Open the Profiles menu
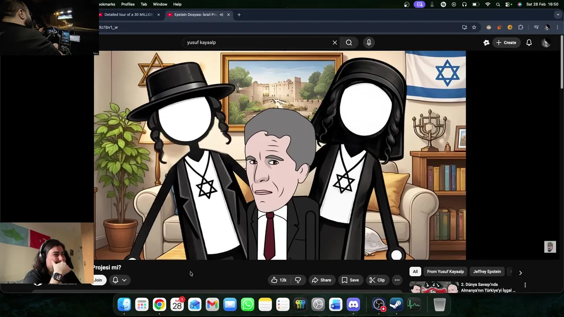The width and height of the screenshot is (564, 317). point(128,4)
